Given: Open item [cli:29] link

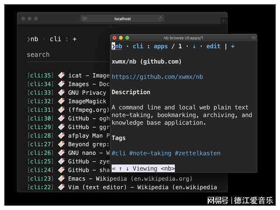Looking at the screenshot, I should click(x=41, y=127).
